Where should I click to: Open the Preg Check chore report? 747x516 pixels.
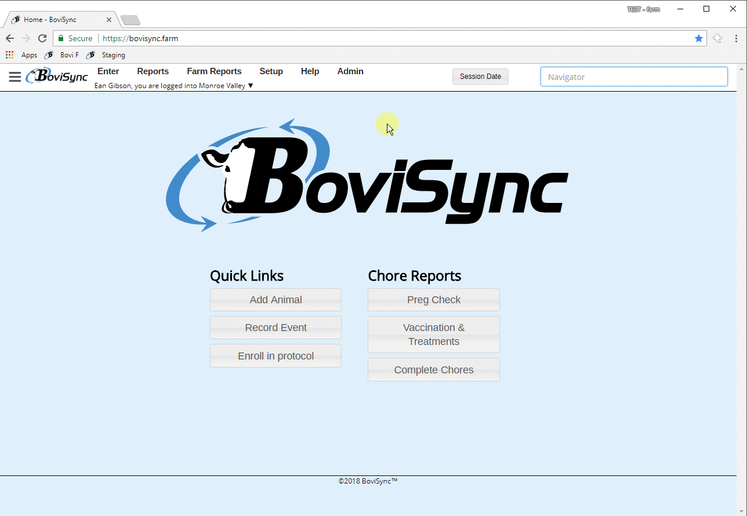(434, 300)
